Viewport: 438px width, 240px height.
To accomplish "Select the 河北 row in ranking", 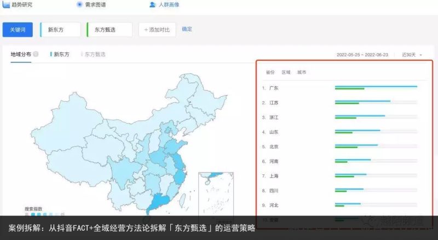I will 339,205.
